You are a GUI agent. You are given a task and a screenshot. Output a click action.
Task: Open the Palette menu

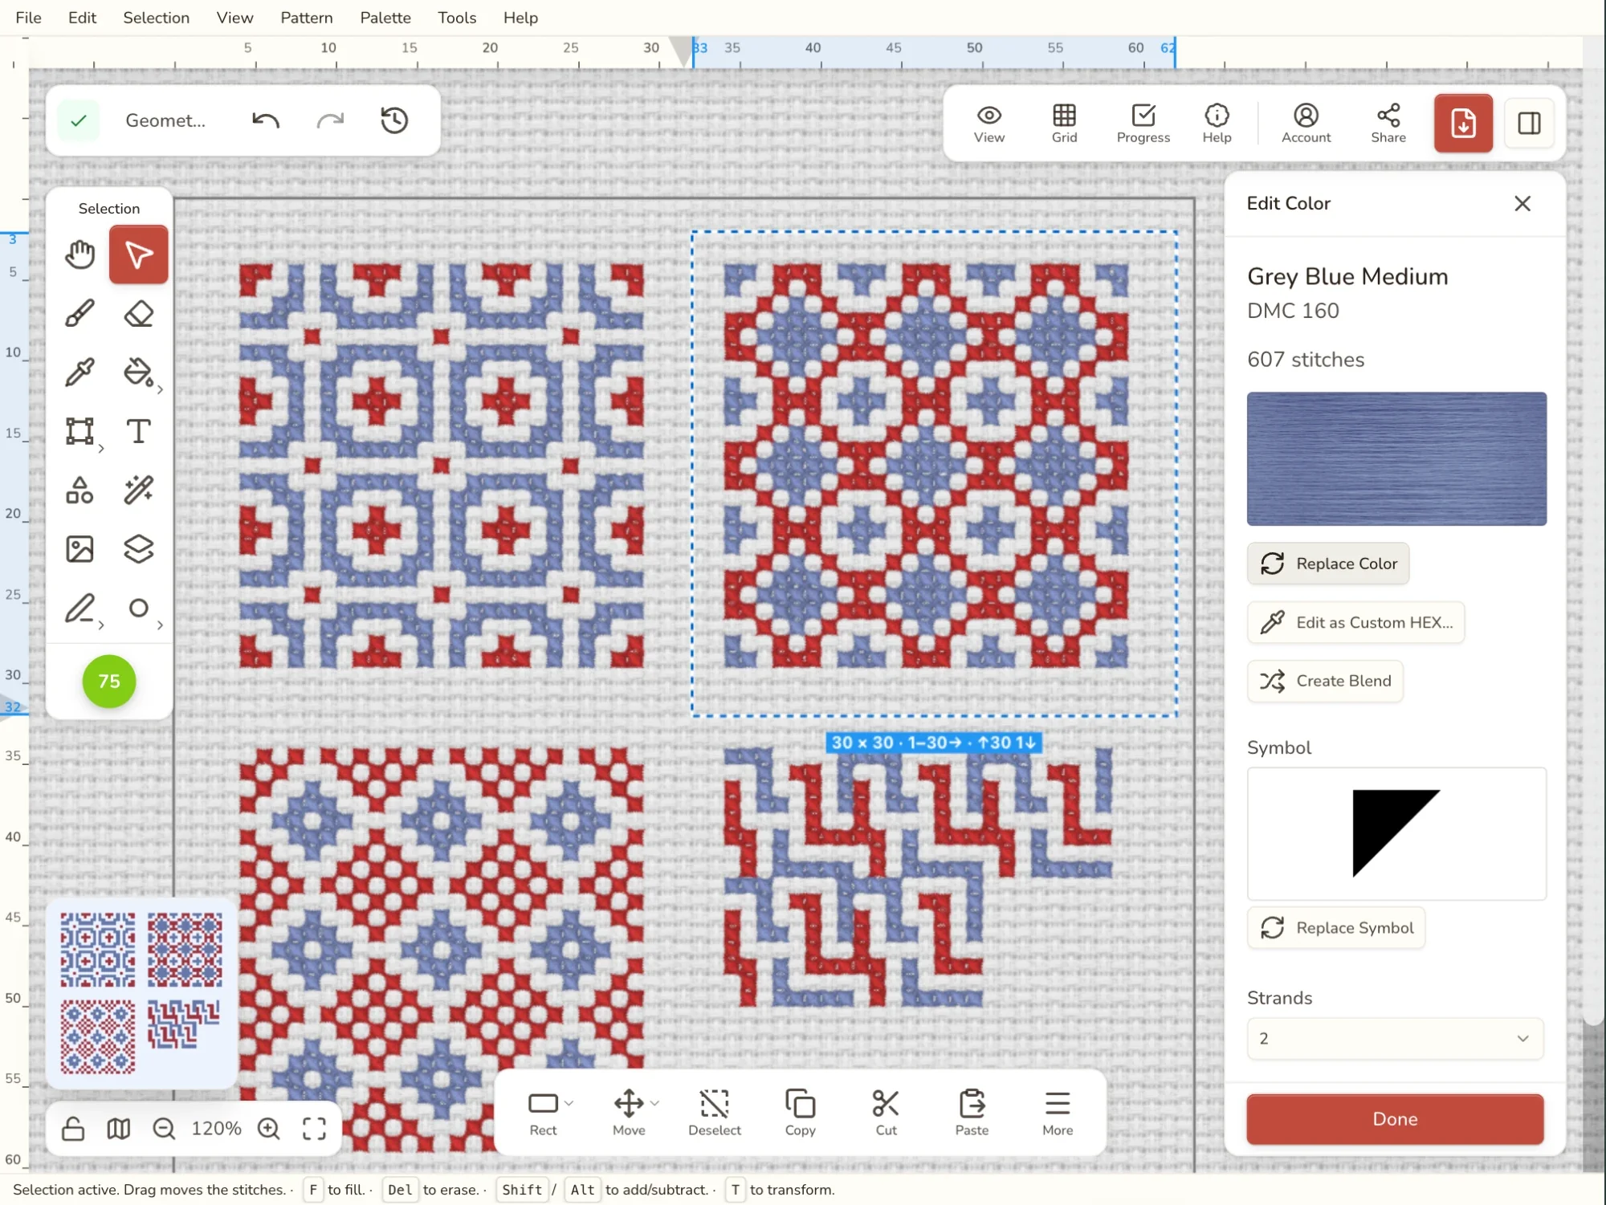(x=385, y=18)
